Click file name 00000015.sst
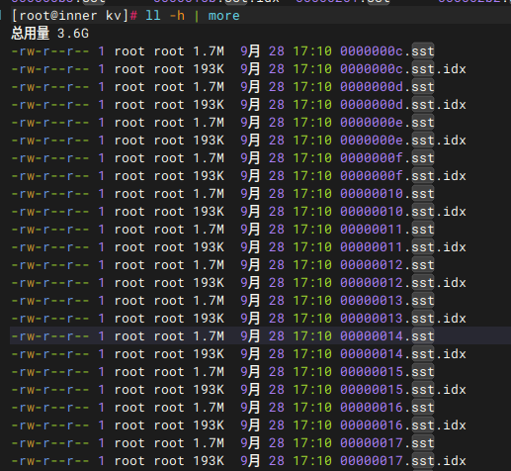 (387, 372)
